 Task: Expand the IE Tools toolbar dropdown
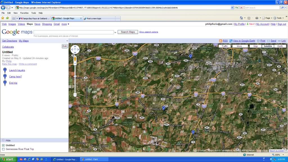point(278,18)
